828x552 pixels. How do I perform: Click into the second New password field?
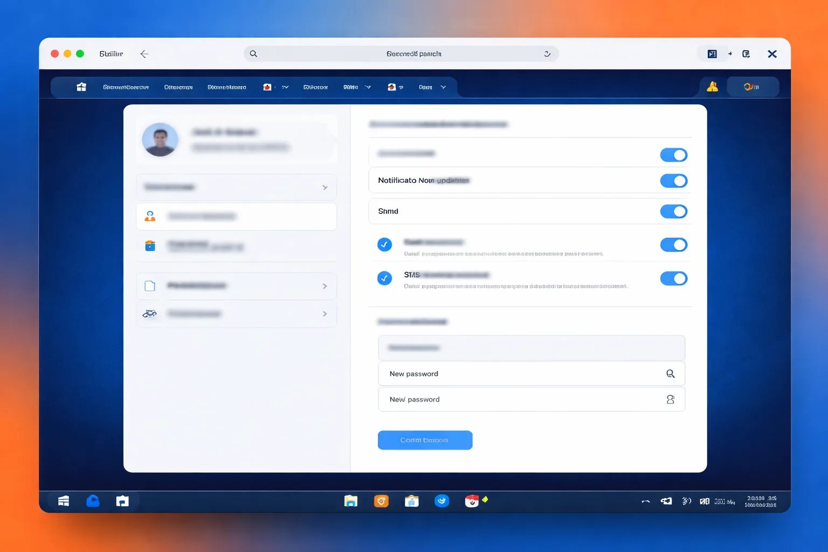532,399
